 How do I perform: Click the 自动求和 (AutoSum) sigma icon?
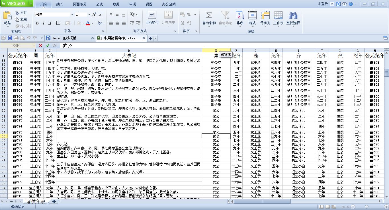tap(209, 16)
